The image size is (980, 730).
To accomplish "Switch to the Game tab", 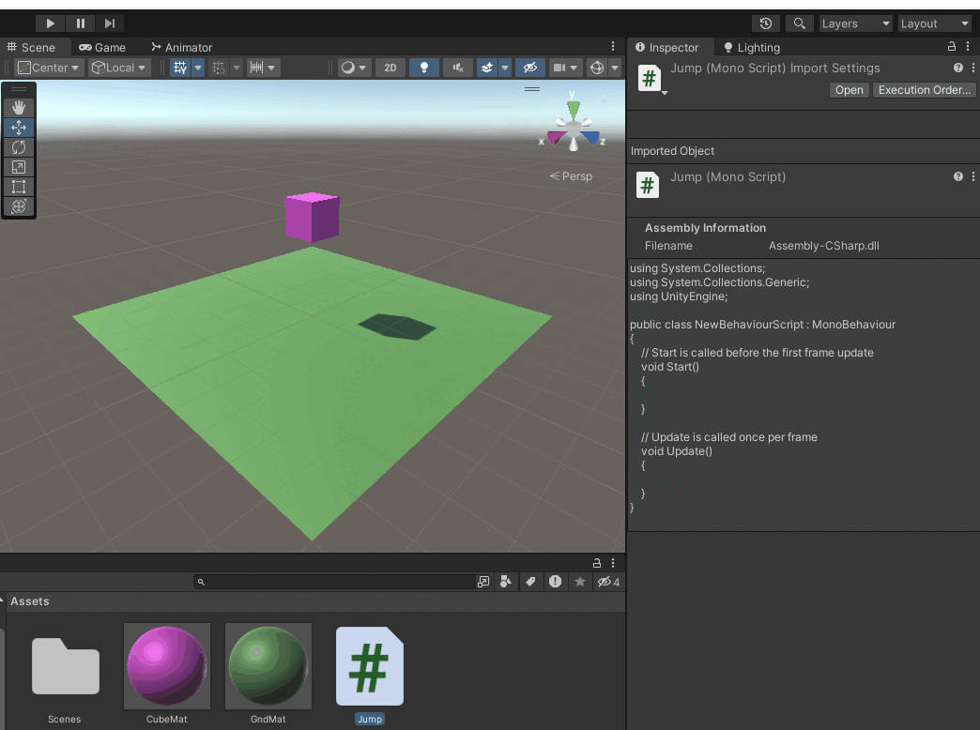I will 102,48.
